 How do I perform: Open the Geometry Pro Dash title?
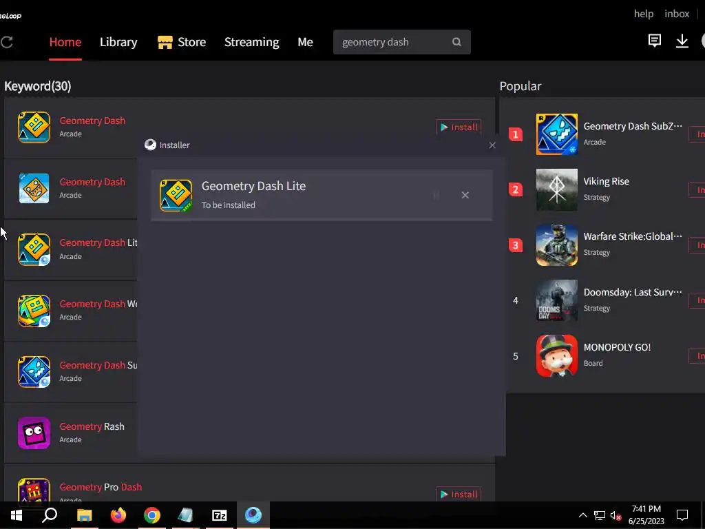101,487
